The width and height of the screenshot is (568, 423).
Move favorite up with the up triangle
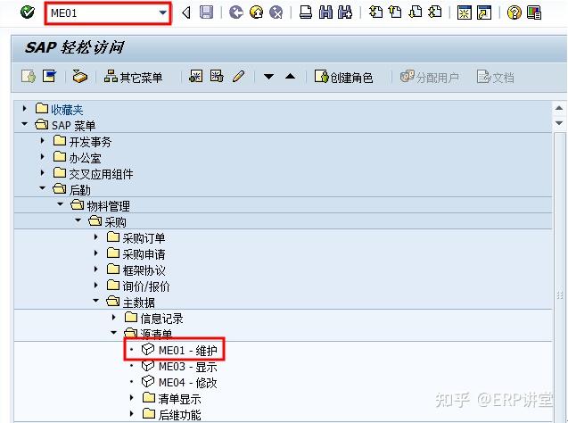point(290,76)
